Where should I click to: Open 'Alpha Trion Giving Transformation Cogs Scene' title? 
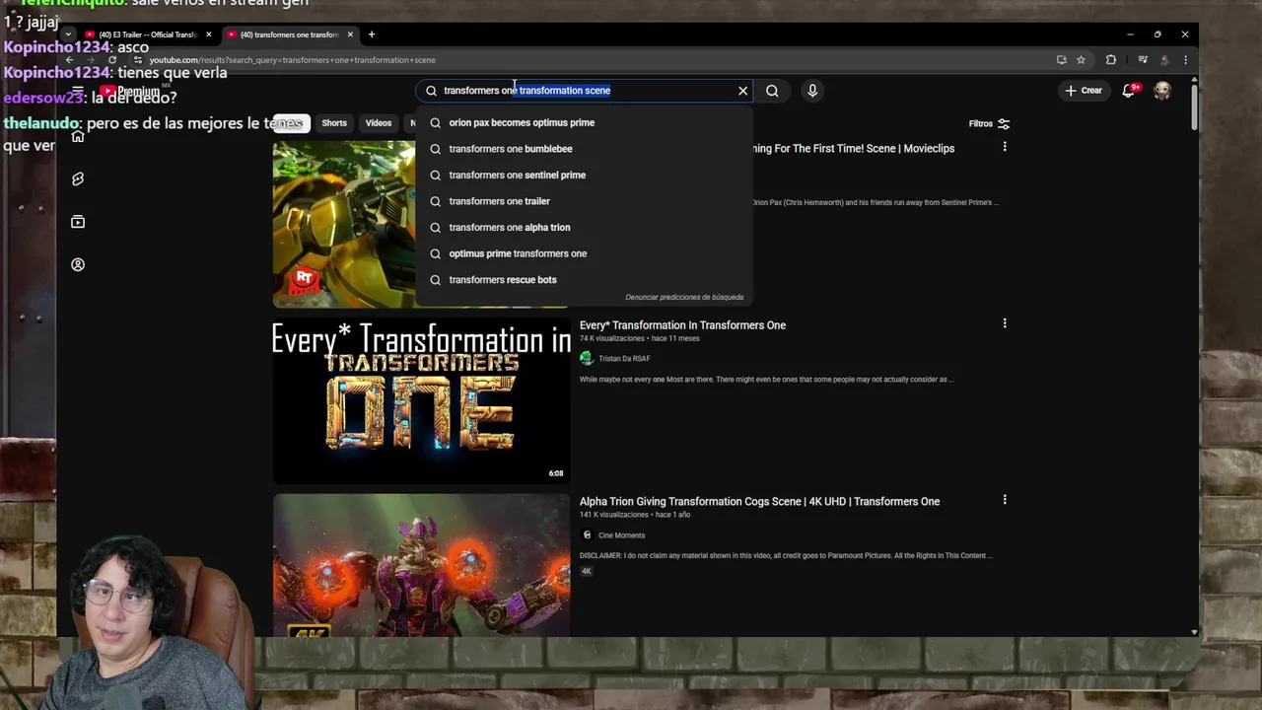click(759, 502)
